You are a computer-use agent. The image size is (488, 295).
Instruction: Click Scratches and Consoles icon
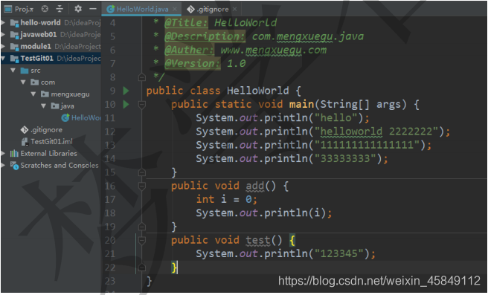pyautogui.click(x=15, y=166)
